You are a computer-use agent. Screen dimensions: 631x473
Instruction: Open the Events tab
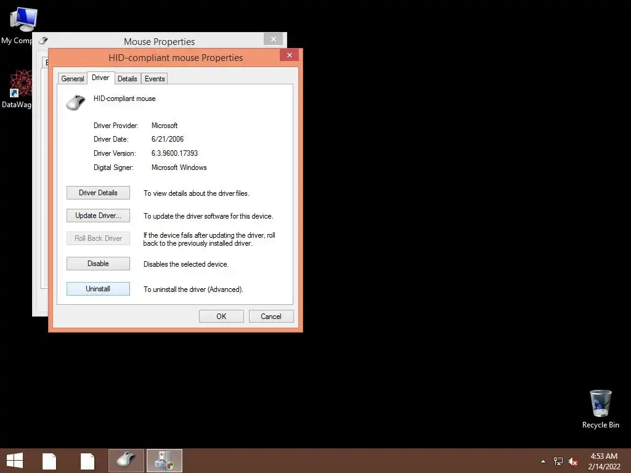tap(155, 79)
